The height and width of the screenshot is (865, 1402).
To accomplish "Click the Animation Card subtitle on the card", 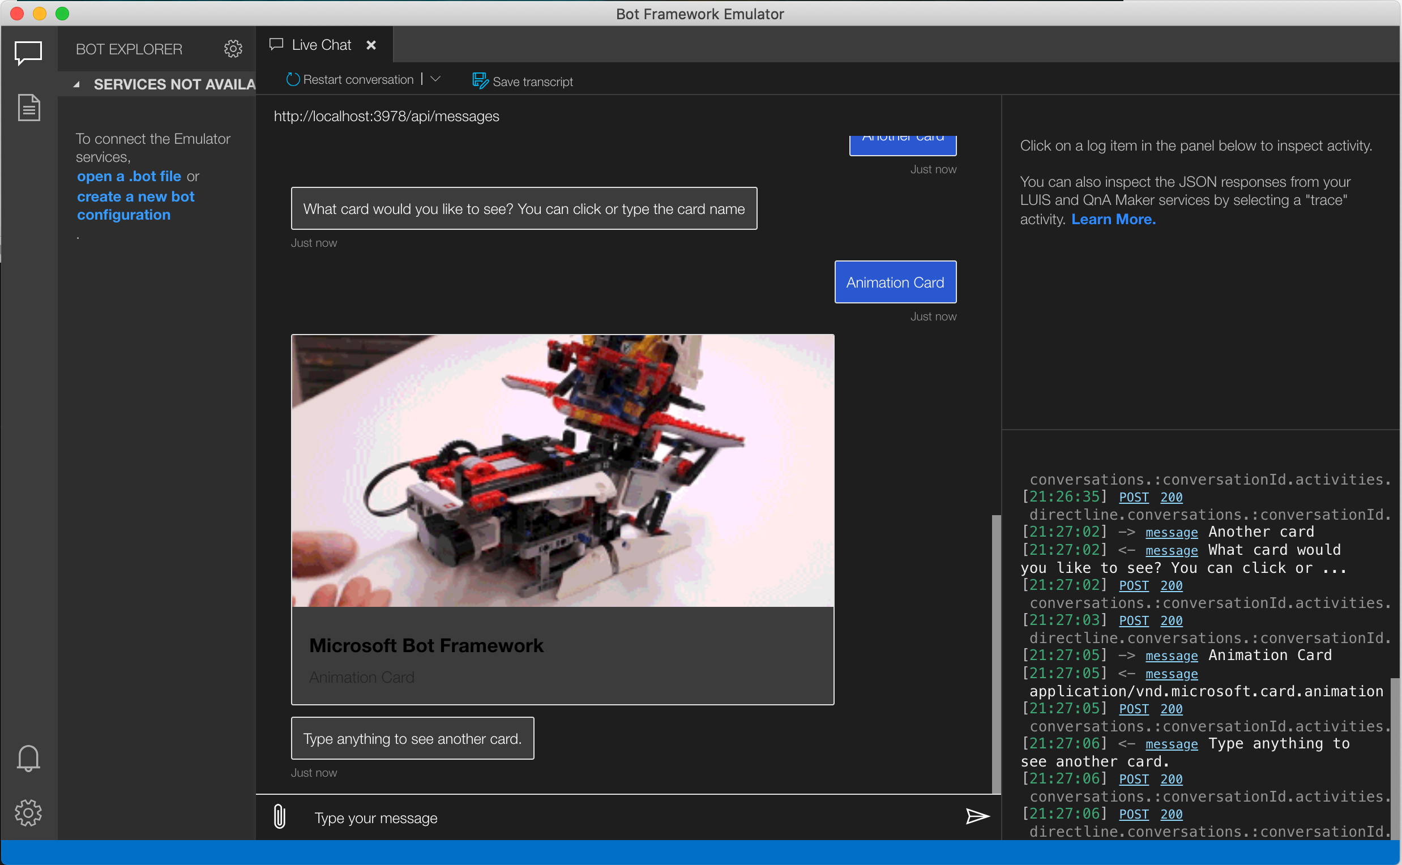I will coord(362,677).
